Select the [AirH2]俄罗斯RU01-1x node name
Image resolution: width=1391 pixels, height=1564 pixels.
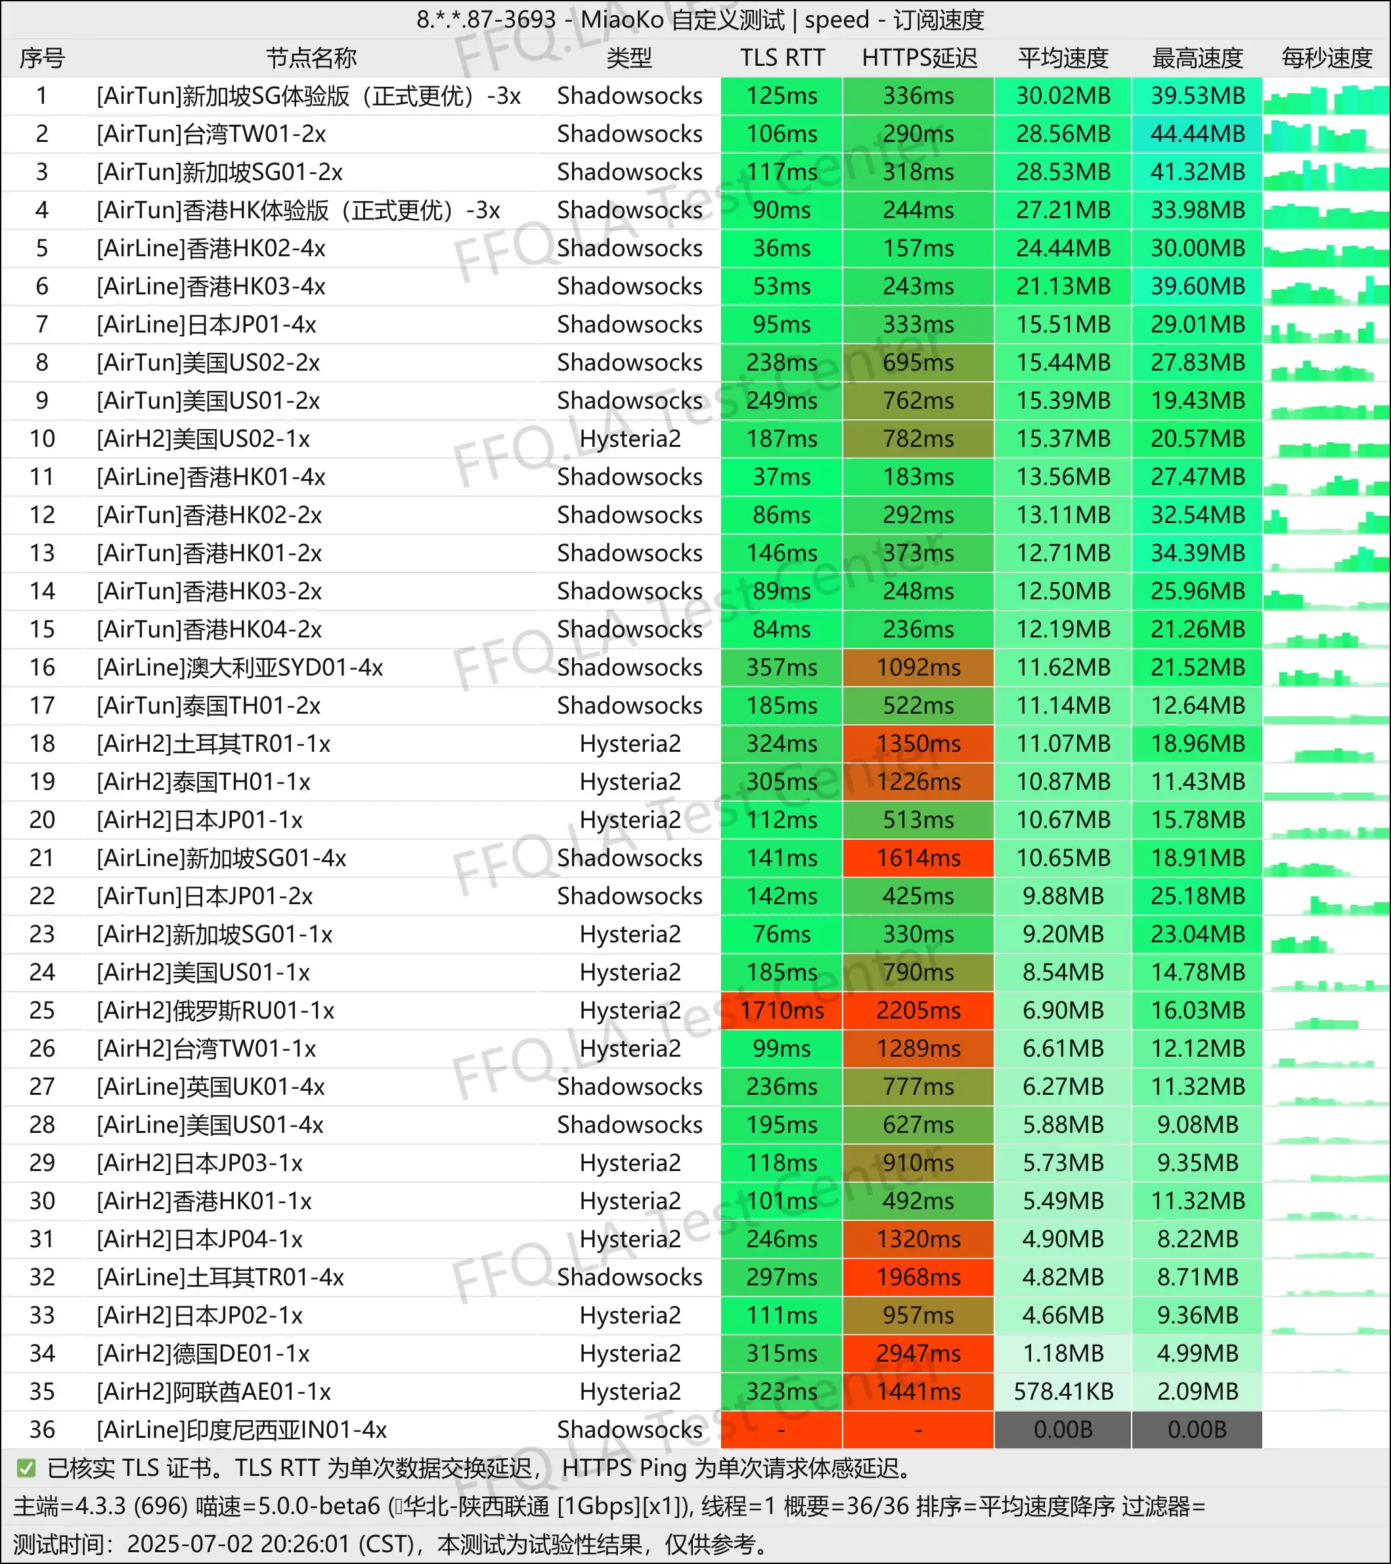(215, 1010)
